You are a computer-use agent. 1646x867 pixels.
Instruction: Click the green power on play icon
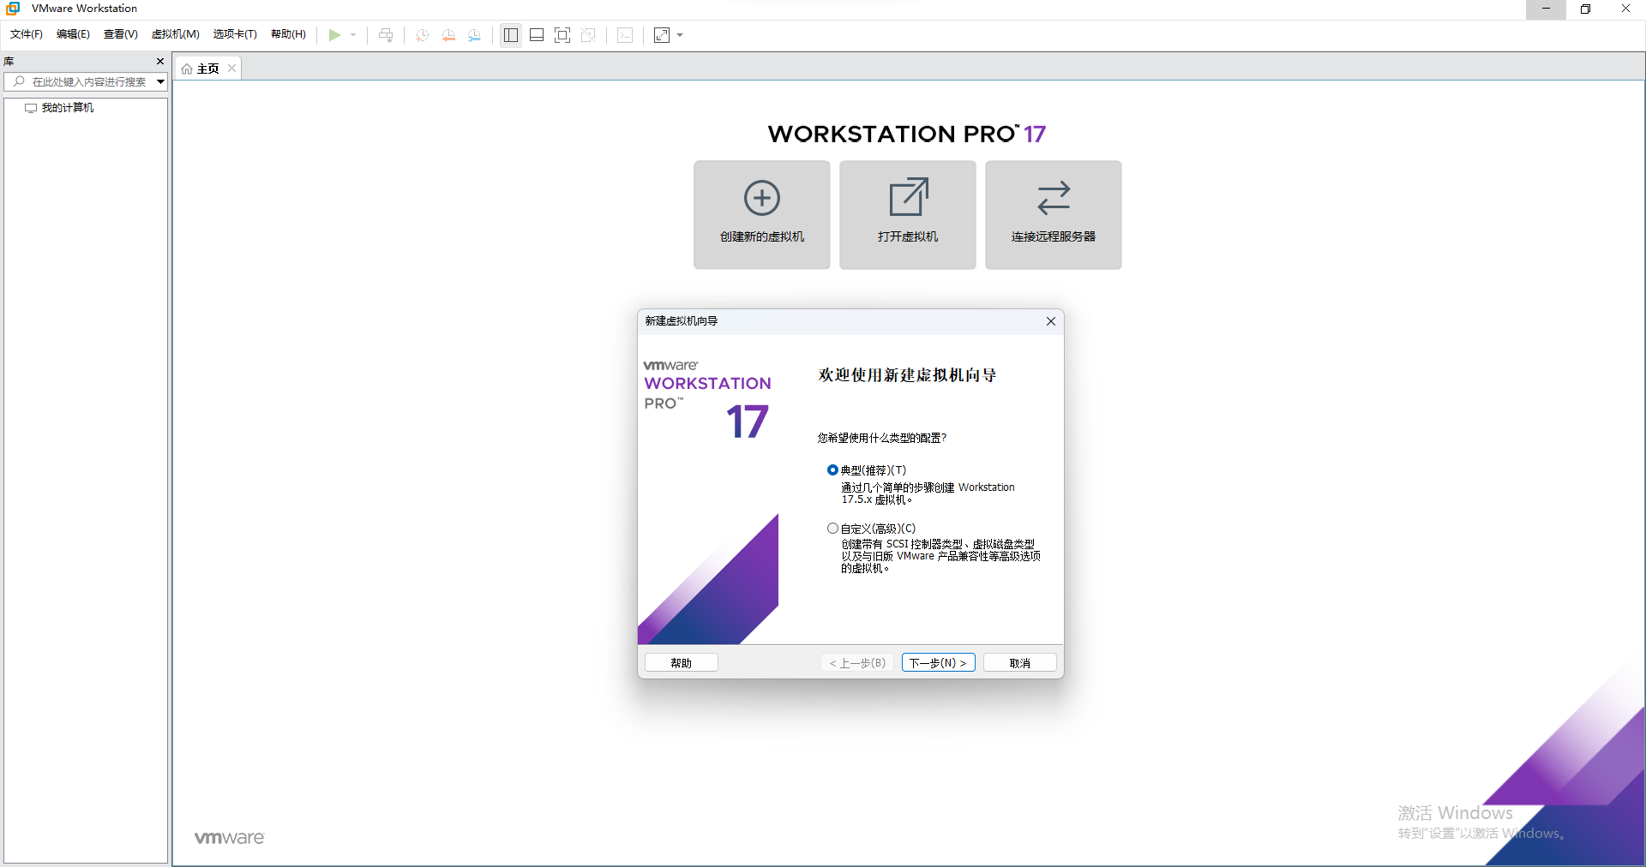334,35
